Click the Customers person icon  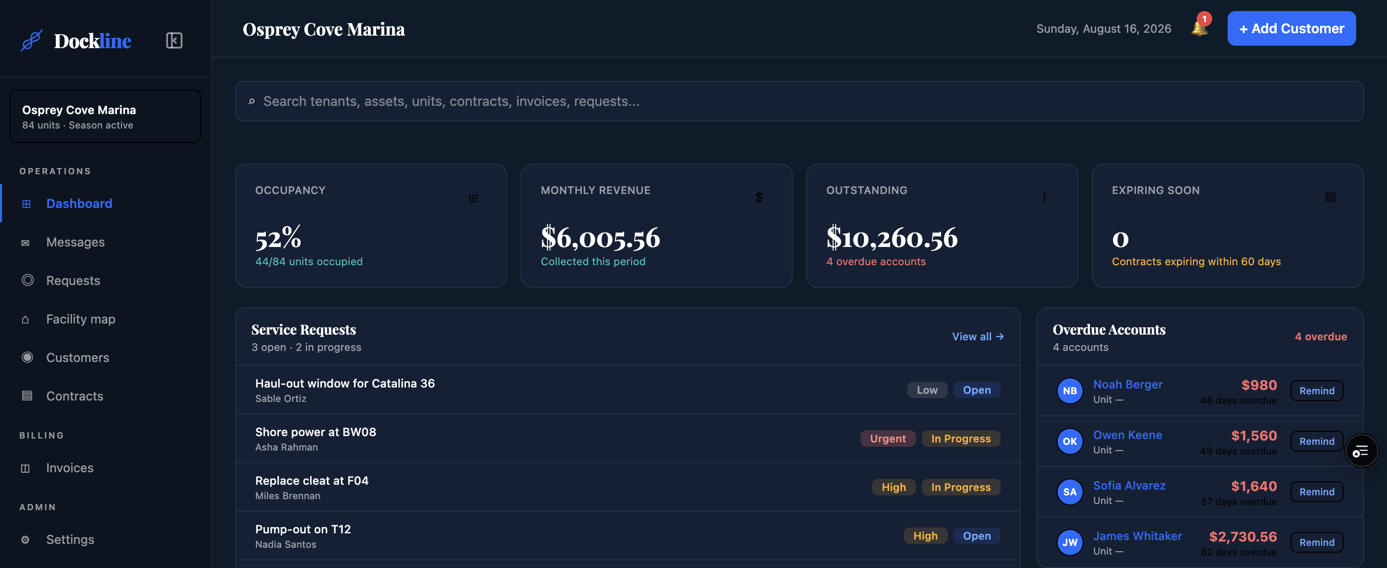tap(27, 357)
